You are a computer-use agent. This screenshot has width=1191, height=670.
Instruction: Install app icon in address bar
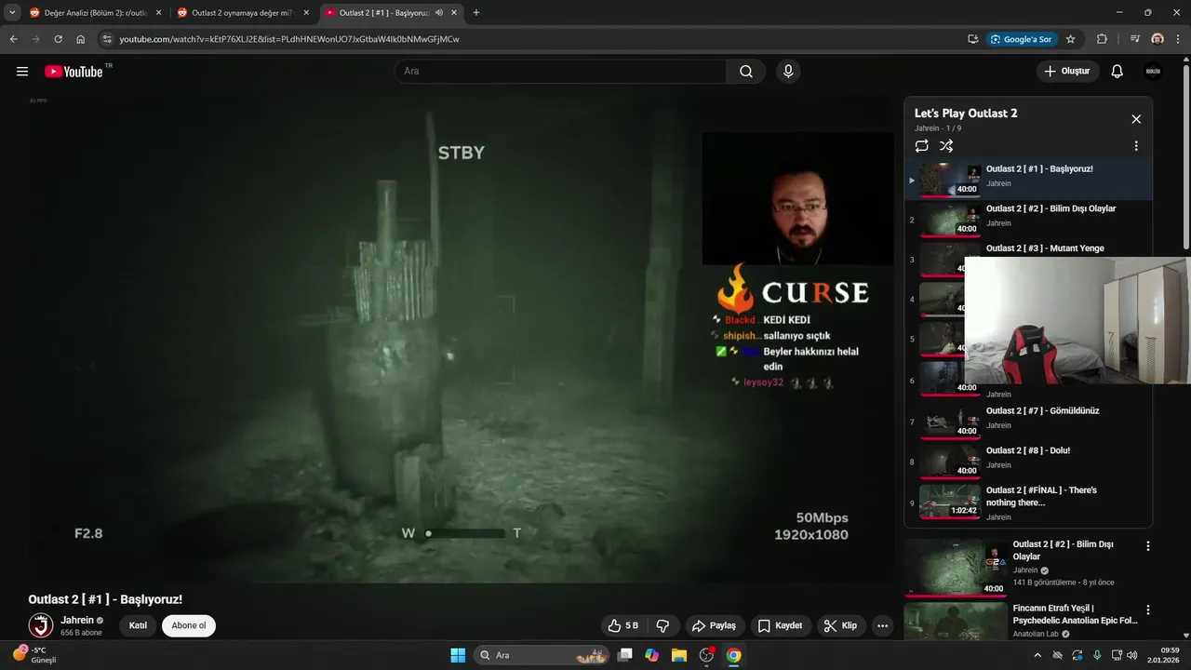973,39
